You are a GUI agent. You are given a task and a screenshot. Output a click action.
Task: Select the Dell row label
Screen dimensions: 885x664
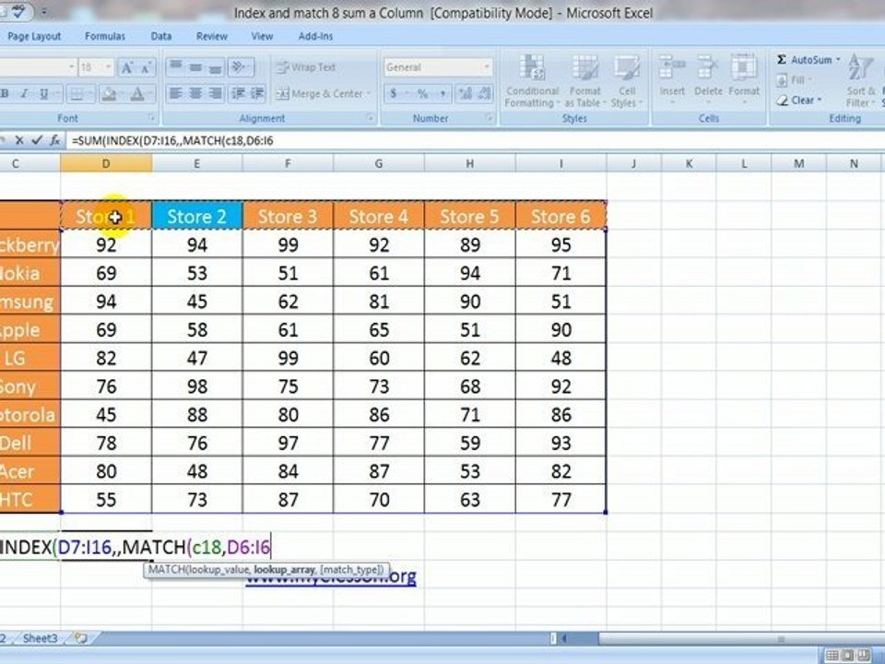pyautogui.click(x=29, y=443)
